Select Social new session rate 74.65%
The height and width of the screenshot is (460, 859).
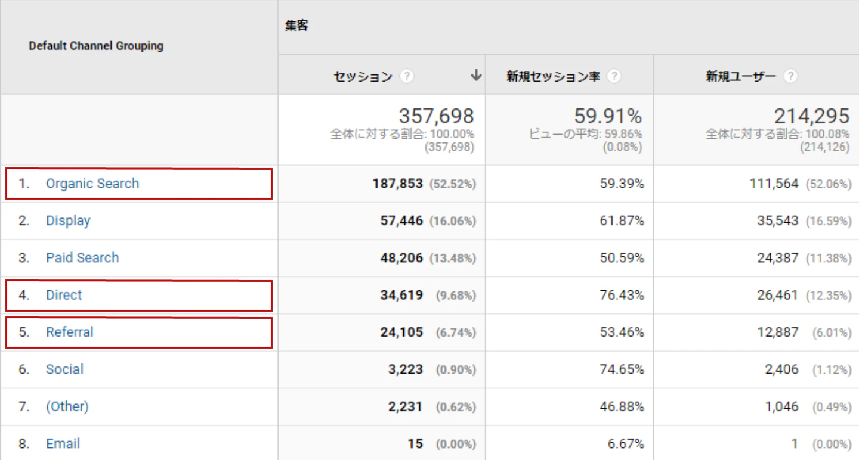[x=622, y=369]
